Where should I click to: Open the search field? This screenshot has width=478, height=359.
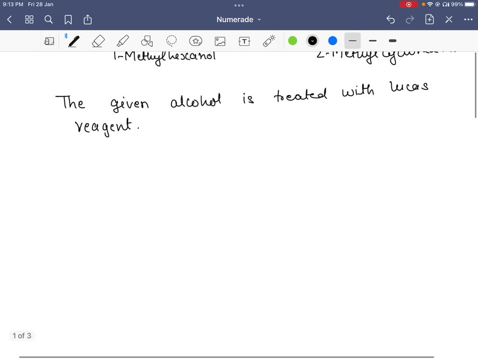pyautogui.click(x=49, y=20)
